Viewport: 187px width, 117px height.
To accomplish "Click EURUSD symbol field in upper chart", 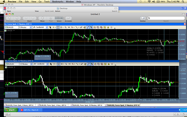I will [12, 27].
